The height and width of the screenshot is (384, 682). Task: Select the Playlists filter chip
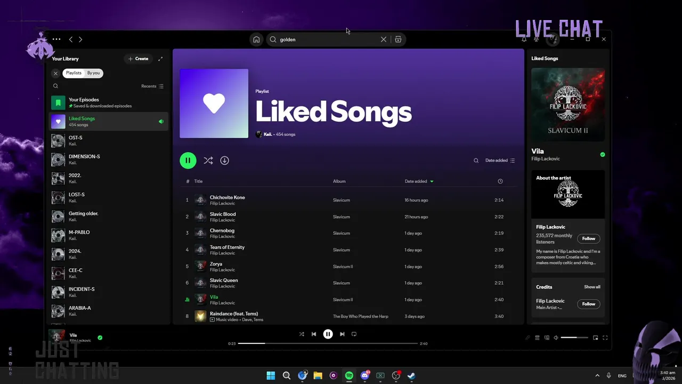point(74,73)
